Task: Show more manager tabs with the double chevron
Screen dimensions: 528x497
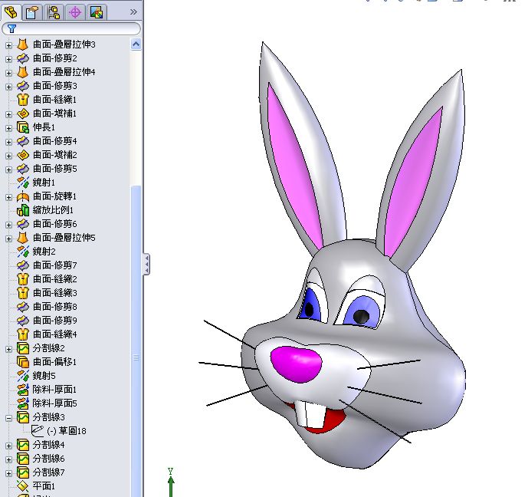Action: point(133,12)
